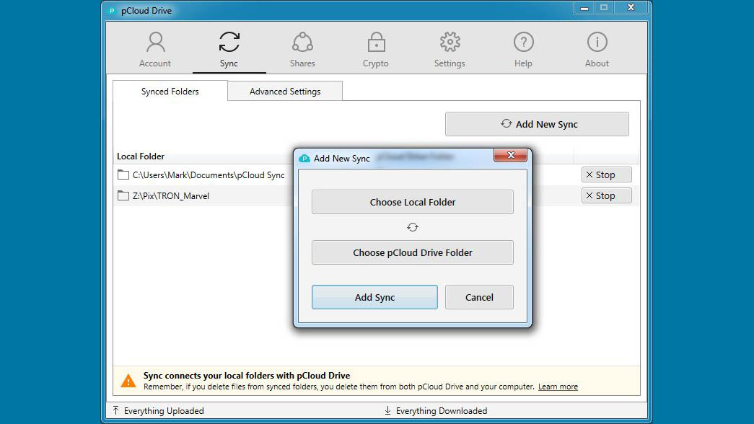Close the Add New Sync dialog

tap(511, 155)
